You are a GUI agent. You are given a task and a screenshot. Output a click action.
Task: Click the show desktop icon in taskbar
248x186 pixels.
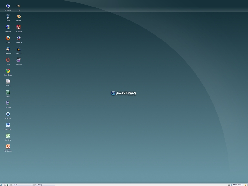pos(5,185)
